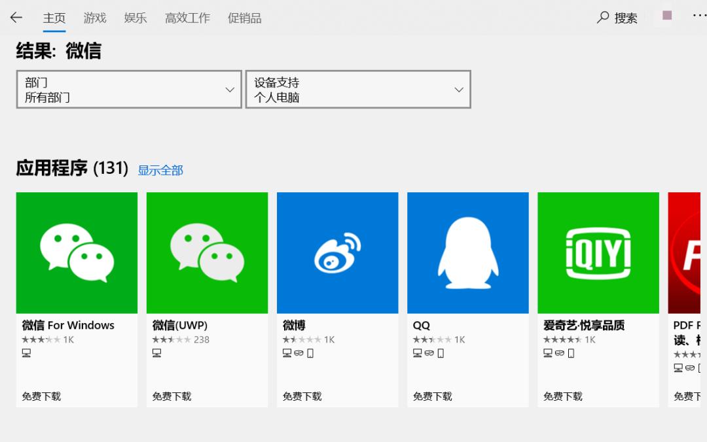
Task: Select the iQIYI app logo icon
Action: pos(598,252)
